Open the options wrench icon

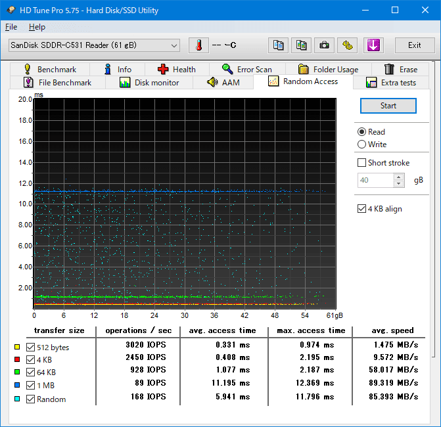[348, 45]
